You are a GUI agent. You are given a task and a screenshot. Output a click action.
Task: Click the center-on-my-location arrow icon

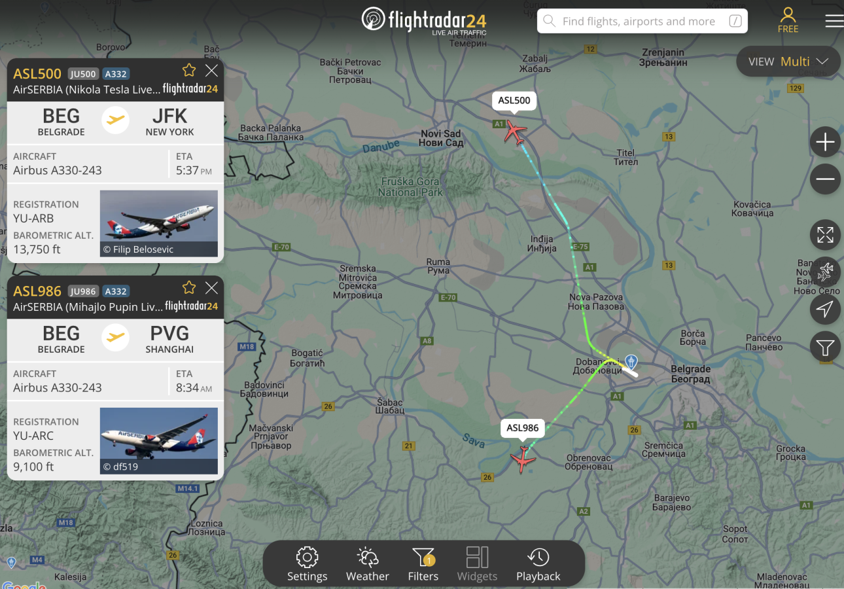pyautogui.click(x=825, y=310)
